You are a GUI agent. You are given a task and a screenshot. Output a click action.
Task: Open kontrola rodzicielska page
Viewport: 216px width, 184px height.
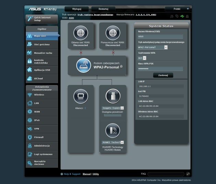pyautogui.click(x=42, y=61)
